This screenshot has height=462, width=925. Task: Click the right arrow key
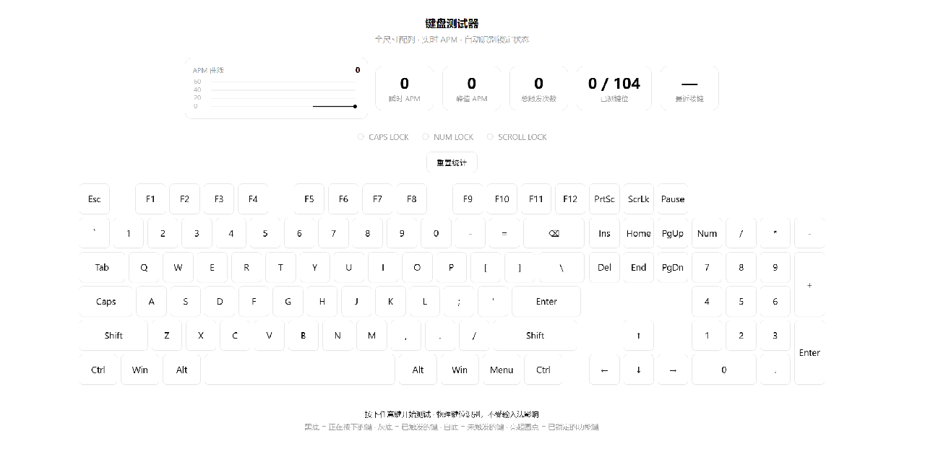673,370
